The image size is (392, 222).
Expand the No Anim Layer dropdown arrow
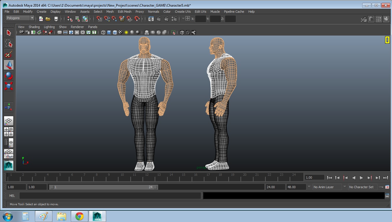click(309, 187)
